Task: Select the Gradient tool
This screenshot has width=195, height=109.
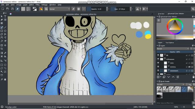Action: point(2,53)
